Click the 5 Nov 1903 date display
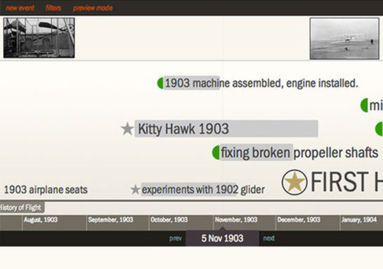383x269 pixels. 222,238
